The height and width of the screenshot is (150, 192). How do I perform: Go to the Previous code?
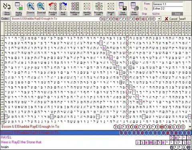53,6
